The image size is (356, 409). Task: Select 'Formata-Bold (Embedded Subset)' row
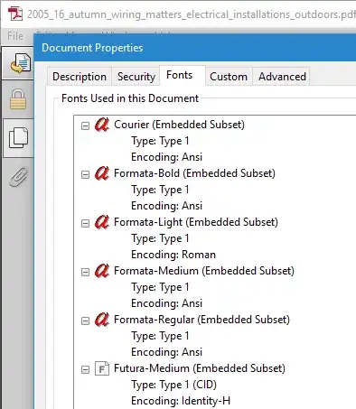tap(194, 173)
